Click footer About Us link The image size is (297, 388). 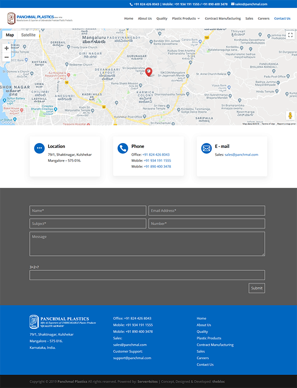204,325
